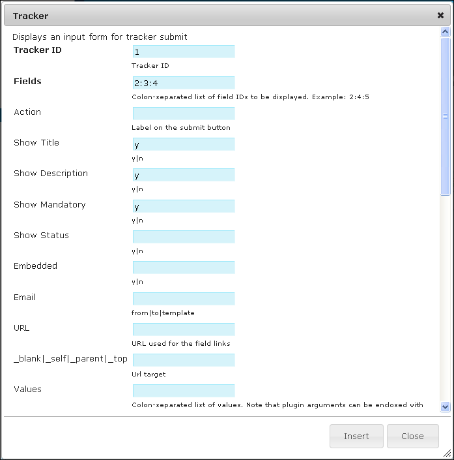The height and width of the screenshot is (460, 454).
Task: Click the Show Description input field
Action: [x=184, y=175]
